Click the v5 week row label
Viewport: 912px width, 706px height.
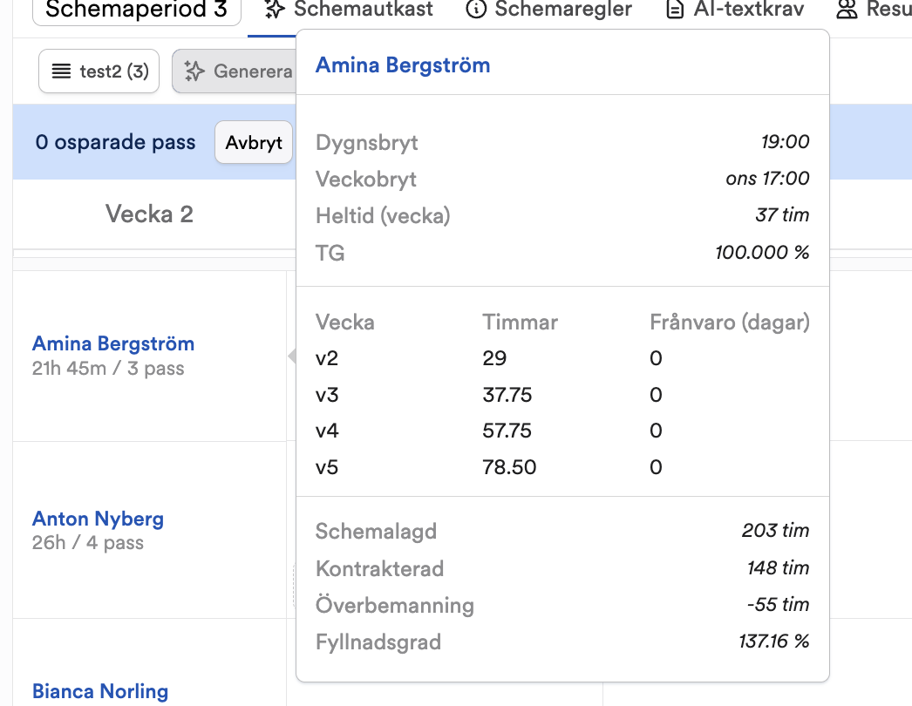327,467
